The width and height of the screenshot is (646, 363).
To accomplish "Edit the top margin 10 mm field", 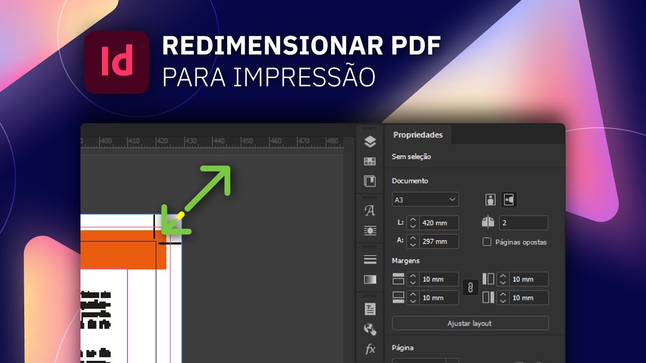I will click(x=439, y=279).
